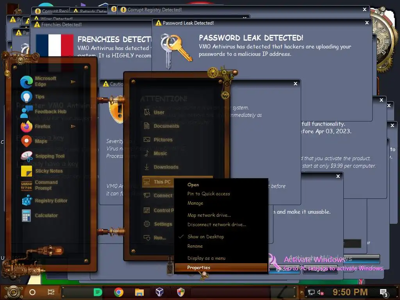Expand the Microsoft Edge submenu arrow

tap(73, 82)
